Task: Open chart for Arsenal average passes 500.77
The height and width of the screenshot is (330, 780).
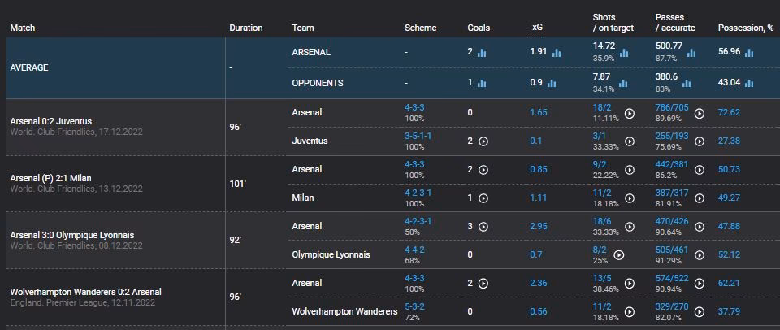Action: click(x=691, y=53)
